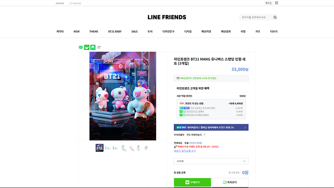The height and width of the screenshot is (188, 334).
Task: Click the green purchase button
Action: point(192,182)
